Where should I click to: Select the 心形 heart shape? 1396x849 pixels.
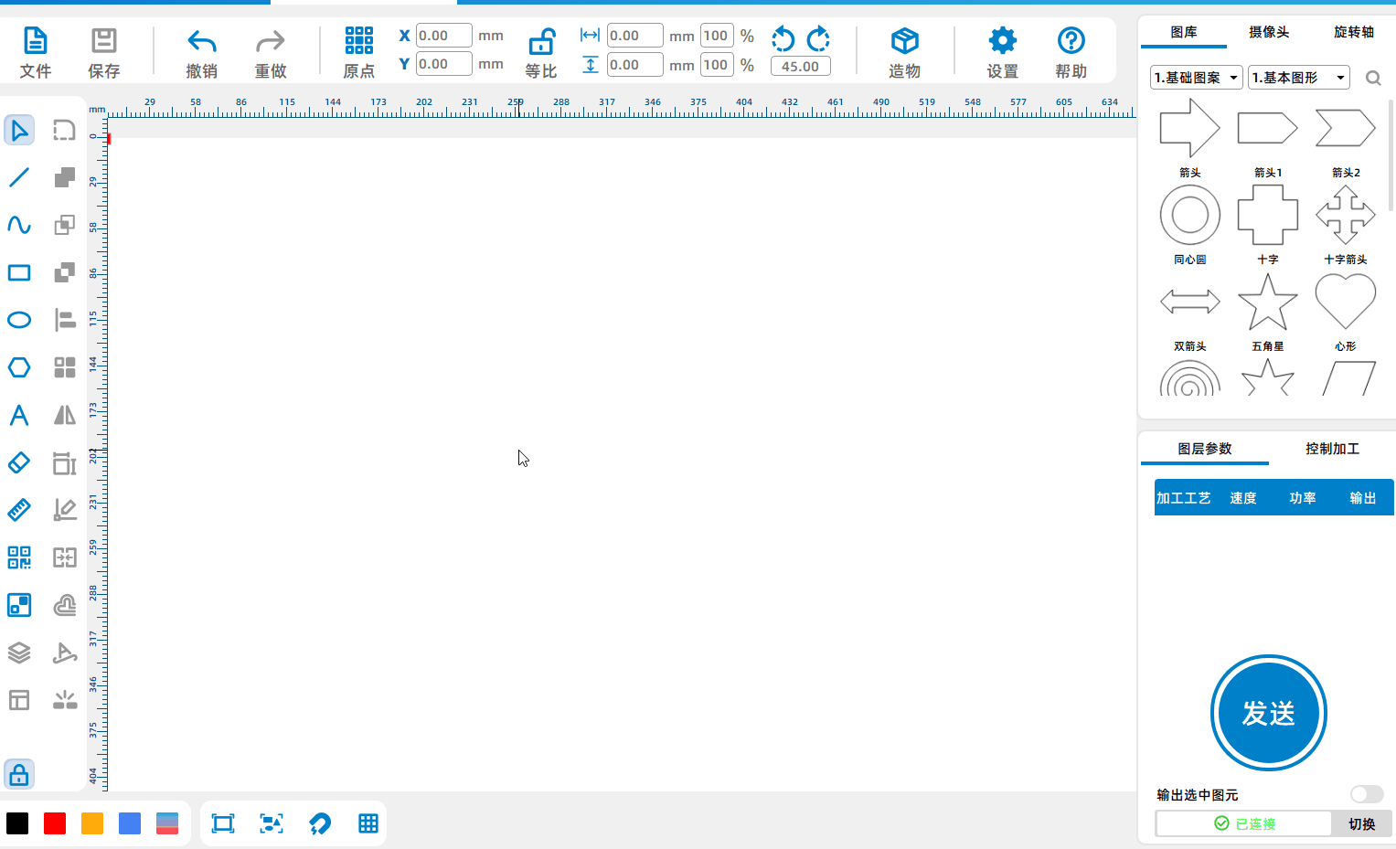point(1345,302)
